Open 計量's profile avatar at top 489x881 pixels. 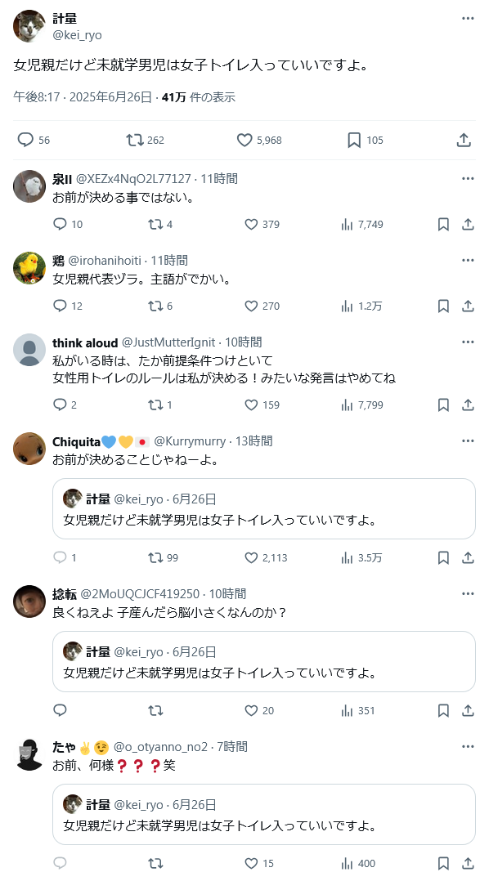[29, 26]
